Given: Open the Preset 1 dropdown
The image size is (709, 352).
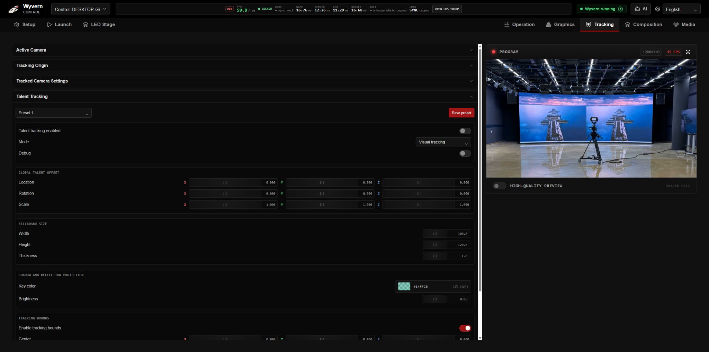Looking at the screenshot, I should [x=54, y=113].
